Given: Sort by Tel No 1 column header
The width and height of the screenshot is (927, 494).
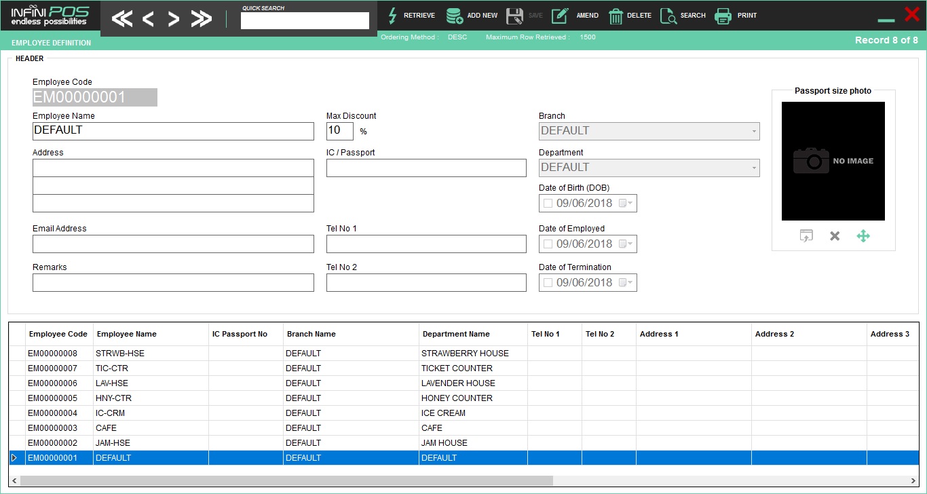Looking at the screenshot, I should click(x=554, y=334).
